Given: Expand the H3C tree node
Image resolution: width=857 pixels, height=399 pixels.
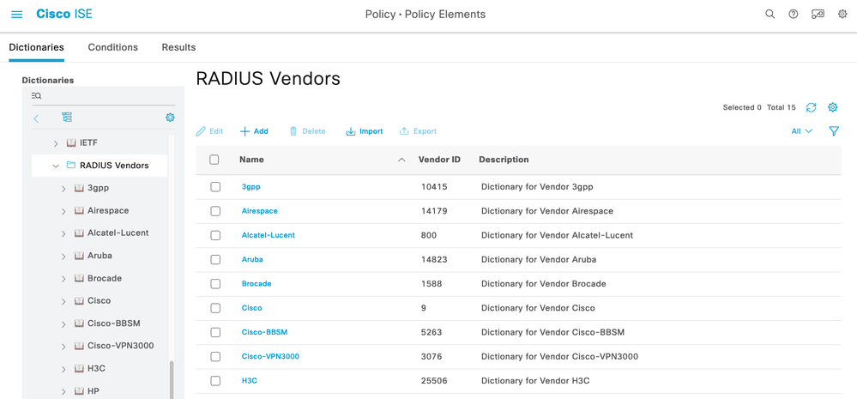Looking at the screenshot, I should tap(63, 369).
